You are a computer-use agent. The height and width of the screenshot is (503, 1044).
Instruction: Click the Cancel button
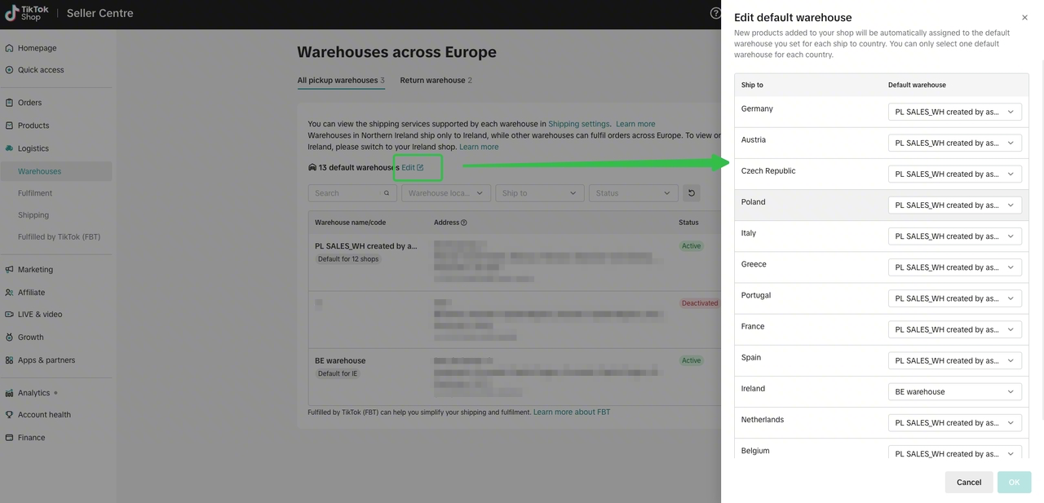tap(969, 482)
